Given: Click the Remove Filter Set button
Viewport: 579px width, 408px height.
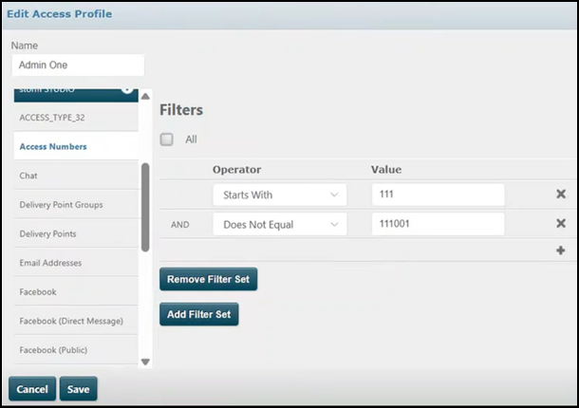Looking at the screenshot, I should tap(209, 280).
